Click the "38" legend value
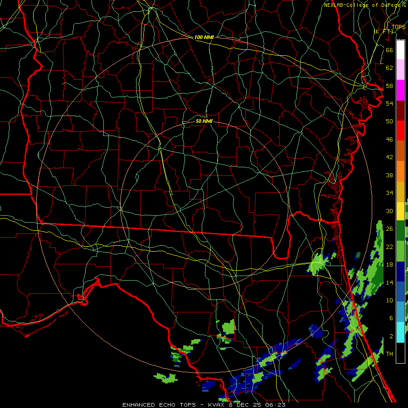 click(x=389, y=175)
